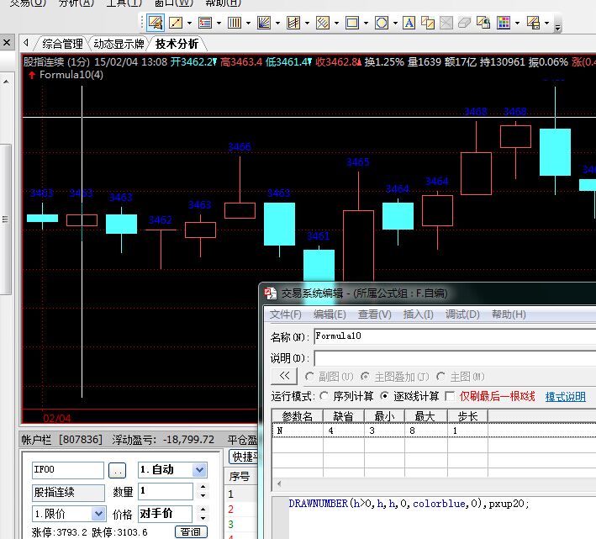Screen dimensions: 596x539
Task: Click the text annotation 'A' tool
Action: pyautogui.click(x=409, y=23)
